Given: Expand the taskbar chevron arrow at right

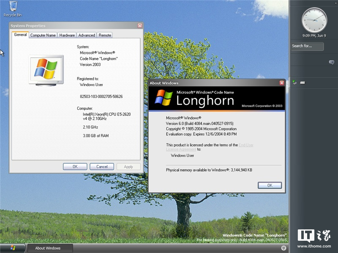Looking at the screenshot, I should pyautogui.click(x=283, y=248).
